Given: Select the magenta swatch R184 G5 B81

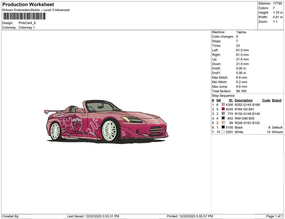Looking at the screenshot, I should coord(223,109).
